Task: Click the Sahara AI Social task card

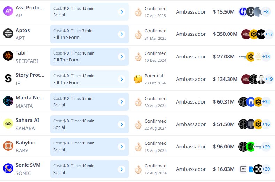Action: tap(89, 124)
